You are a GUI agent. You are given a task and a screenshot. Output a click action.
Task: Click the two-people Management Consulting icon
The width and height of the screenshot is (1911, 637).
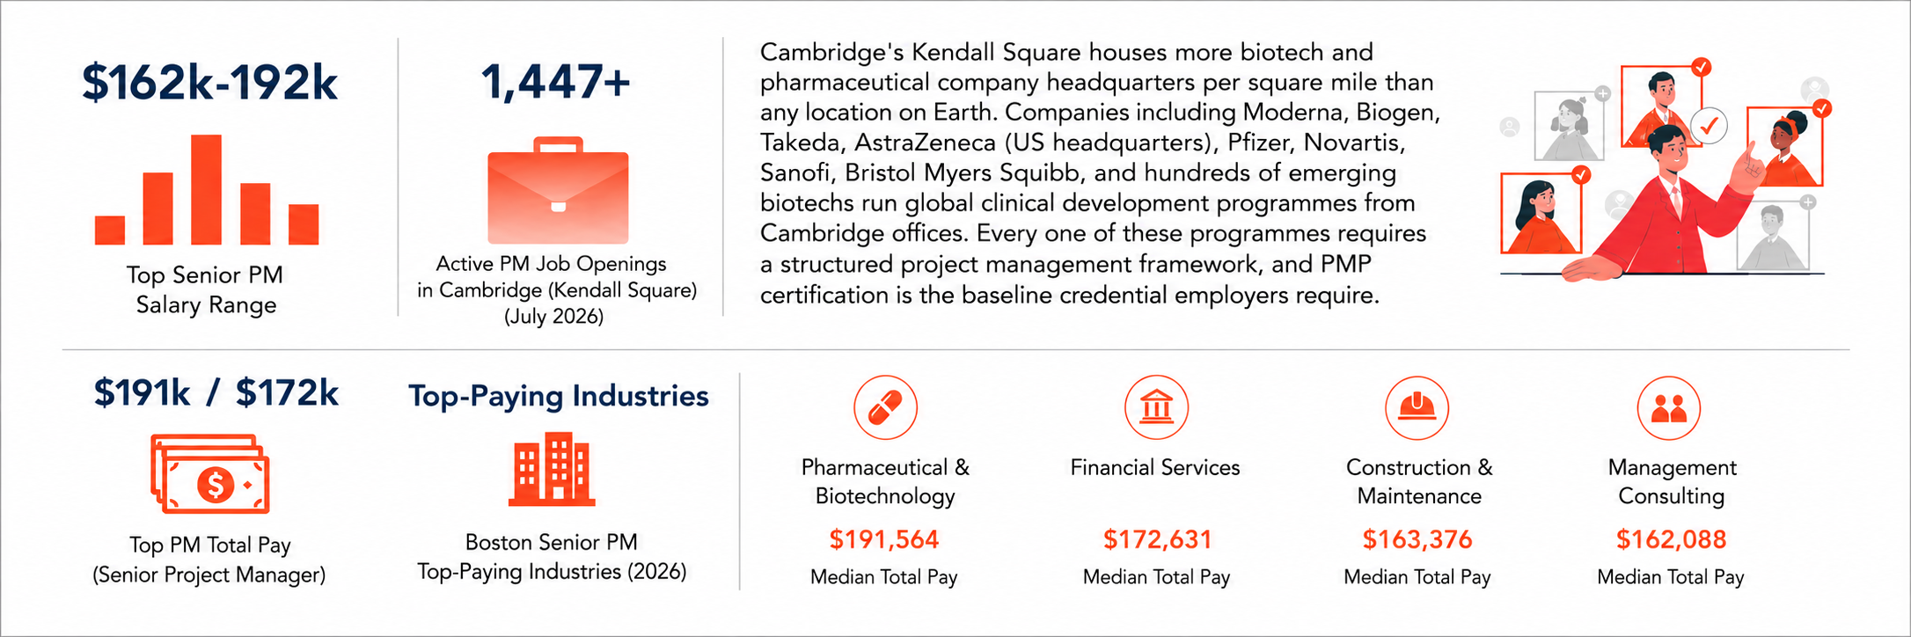point(1668,407)
